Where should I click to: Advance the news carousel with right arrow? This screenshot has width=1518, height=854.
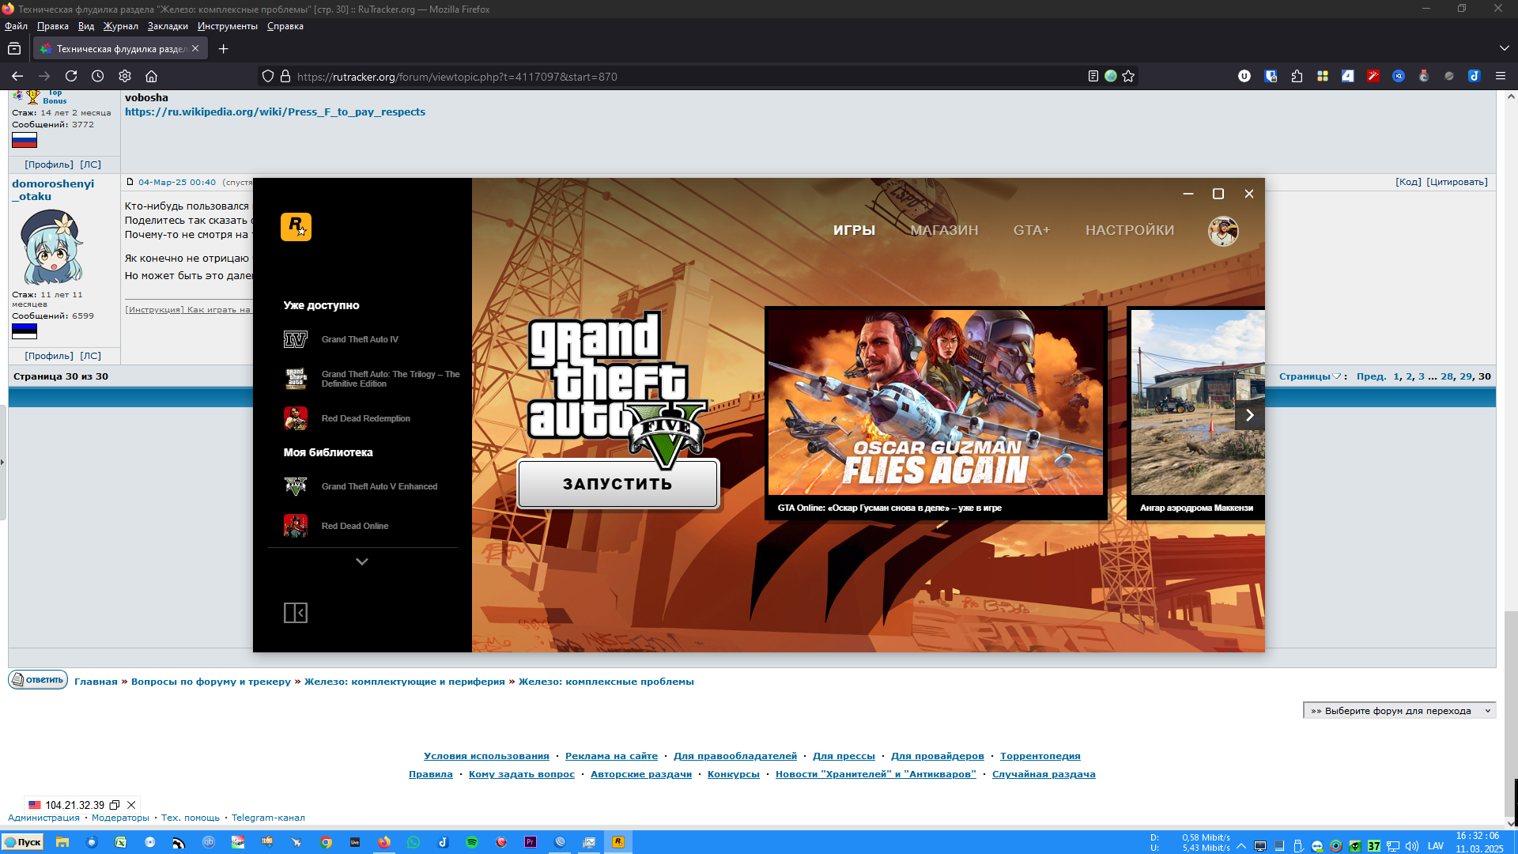tap(1250, 415)
